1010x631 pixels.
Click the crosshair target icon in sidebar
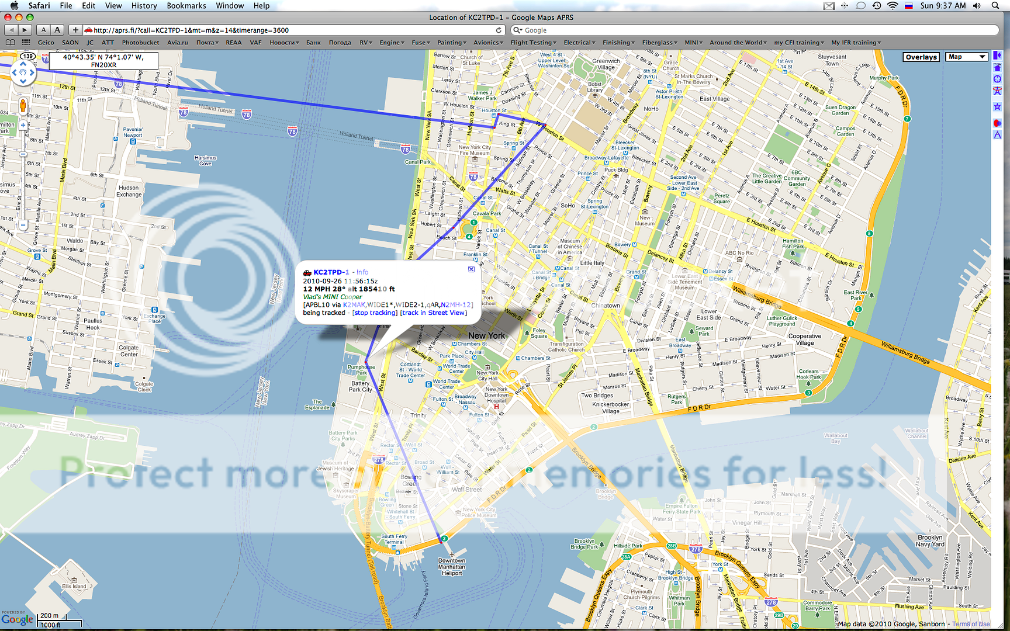[997, 79]
